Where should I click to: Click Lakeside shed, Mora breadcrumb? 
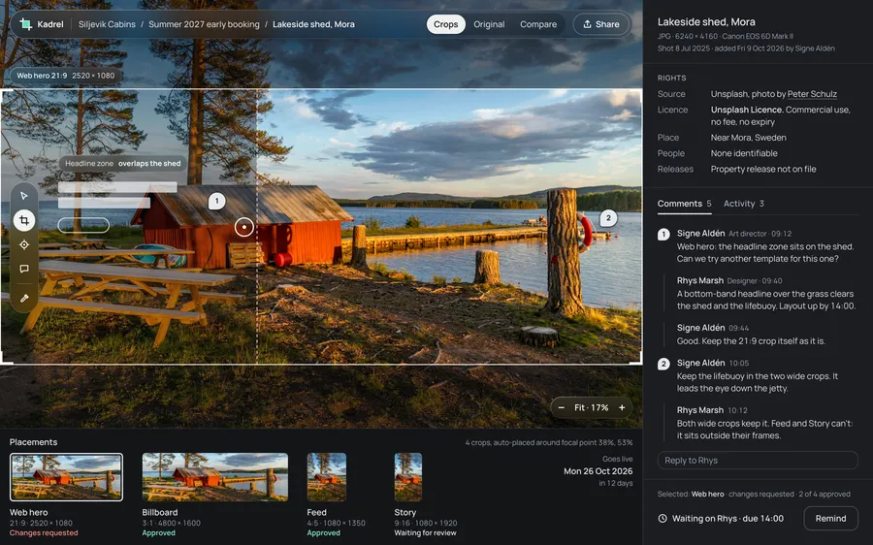[x=313, y=24]
